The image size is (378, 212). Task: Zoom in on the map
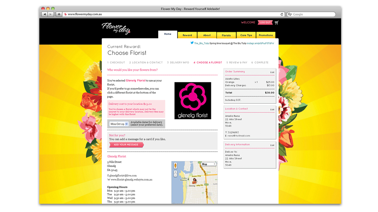coord(175,172)
